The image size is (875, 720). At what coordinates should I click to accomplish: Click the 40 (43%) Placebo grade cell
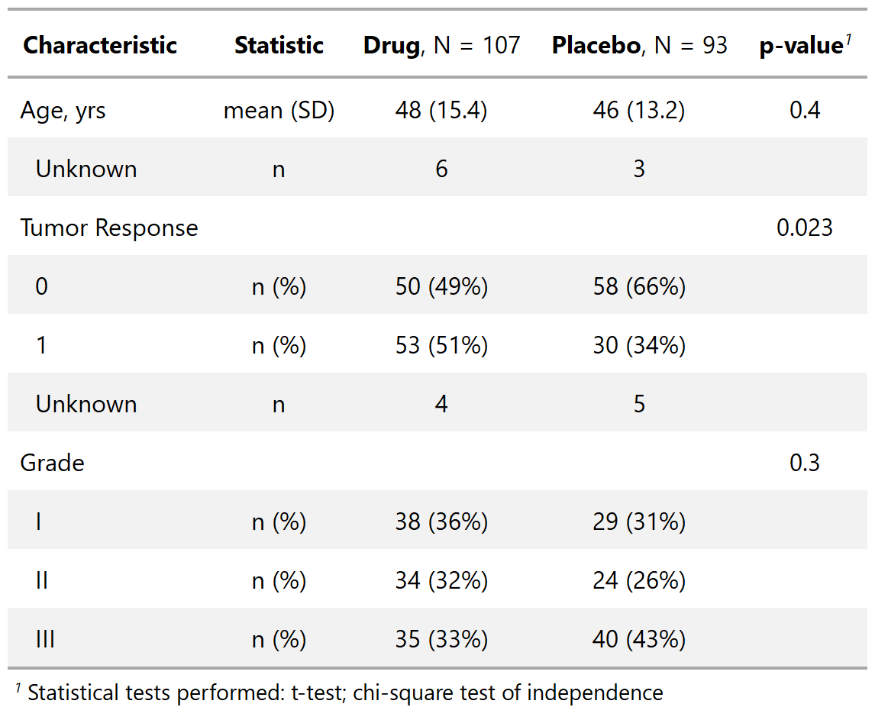(639, 639)
